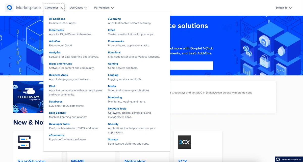Click 'Apps for DigitalOcean Kubernetes.' description
This screenshot has height=162, width=303.
tap(70, 34)
